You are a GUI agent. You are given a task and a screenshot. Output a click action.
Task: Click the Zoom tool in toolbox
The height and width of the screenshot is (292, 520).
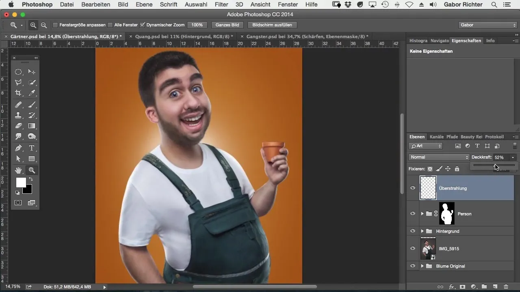tap(32, 170)
